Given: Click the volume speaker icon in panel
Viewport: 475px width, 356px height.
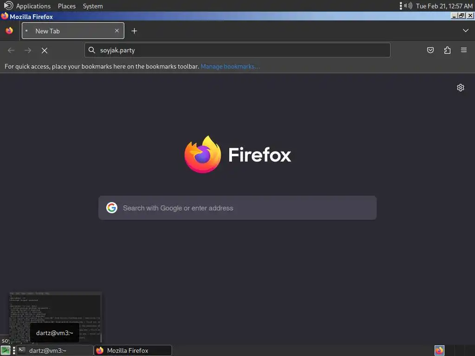Looking at the screenshot, I should click(x=408, y=6).
